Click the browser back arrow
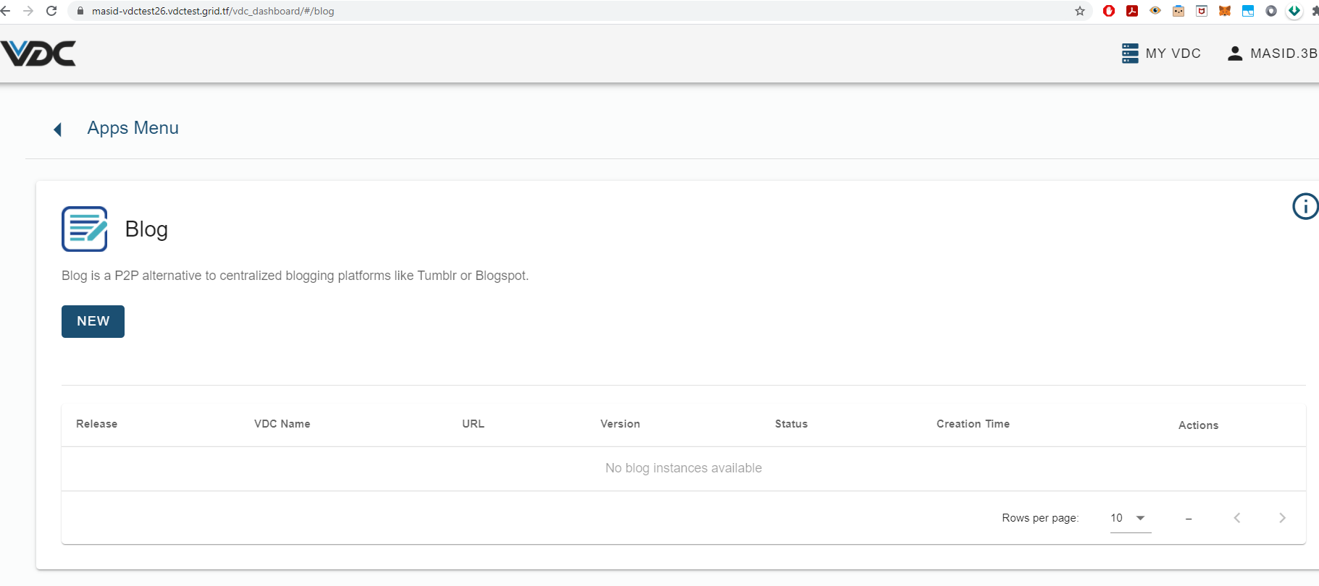Viewport: 1319px width, 586px height. (x=6, y=11)
